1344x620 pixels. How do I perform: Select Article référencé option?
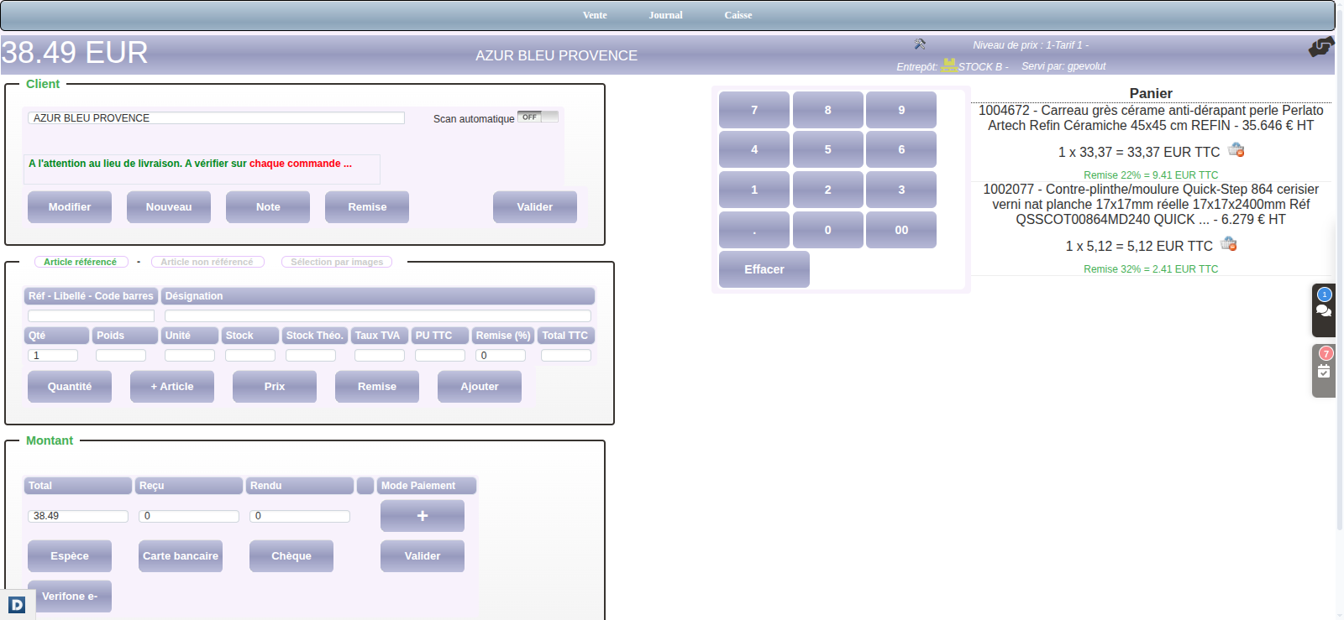pos(81,262)
